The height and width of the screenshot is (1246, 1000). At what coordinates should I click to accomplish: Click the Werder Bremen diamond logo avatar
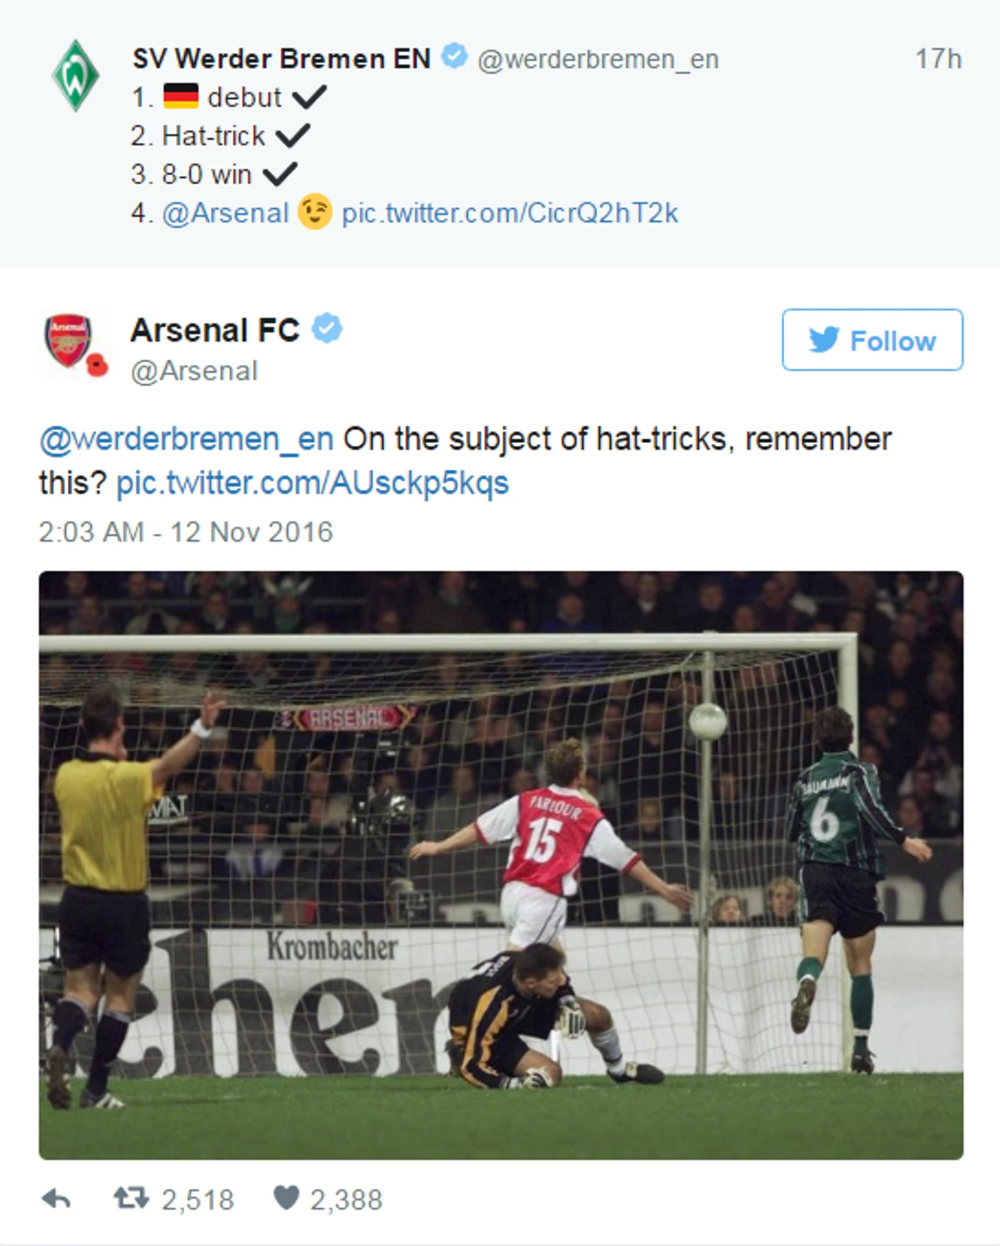click(75, 75)
